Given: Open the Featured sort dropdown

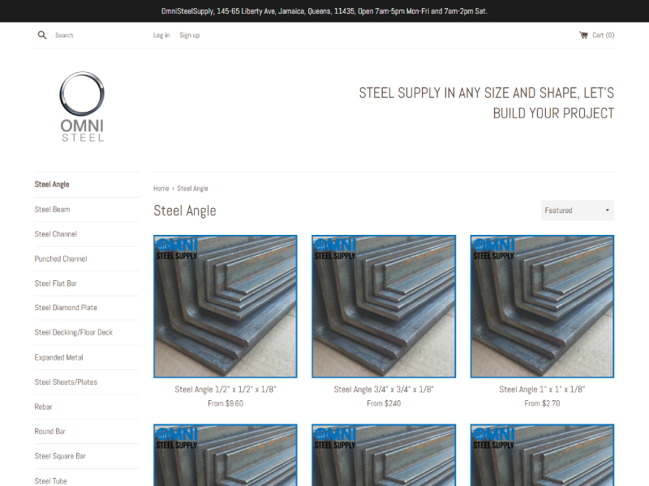Looking at the screenshot, I should (x=577, y=211).
